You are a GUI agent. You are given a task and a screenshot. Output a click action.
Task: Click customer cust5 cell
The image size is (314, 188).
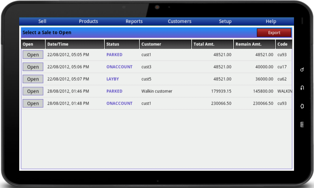[146, 79]
